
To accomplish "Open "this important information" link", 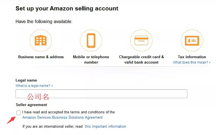I will 105,127.
